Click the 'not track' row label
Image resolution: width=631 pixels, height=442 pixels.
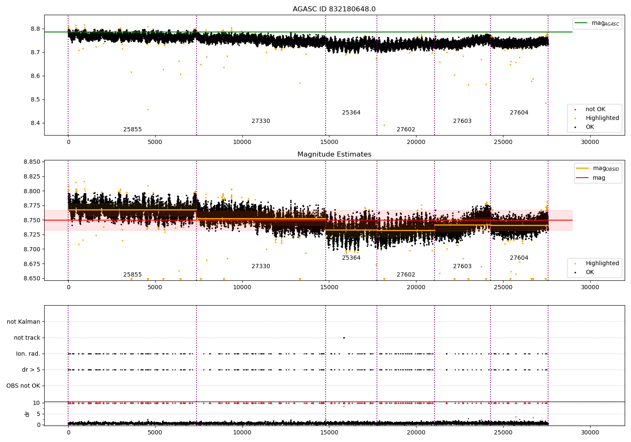[x=27, y=338]
